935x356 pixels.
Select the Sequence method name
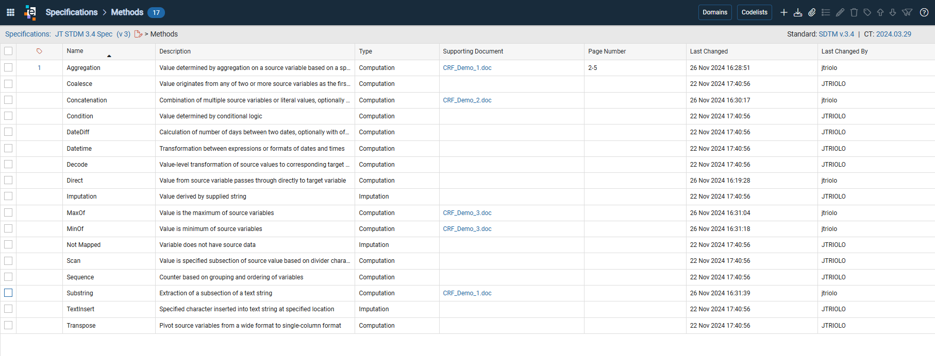tap(80, 277)
